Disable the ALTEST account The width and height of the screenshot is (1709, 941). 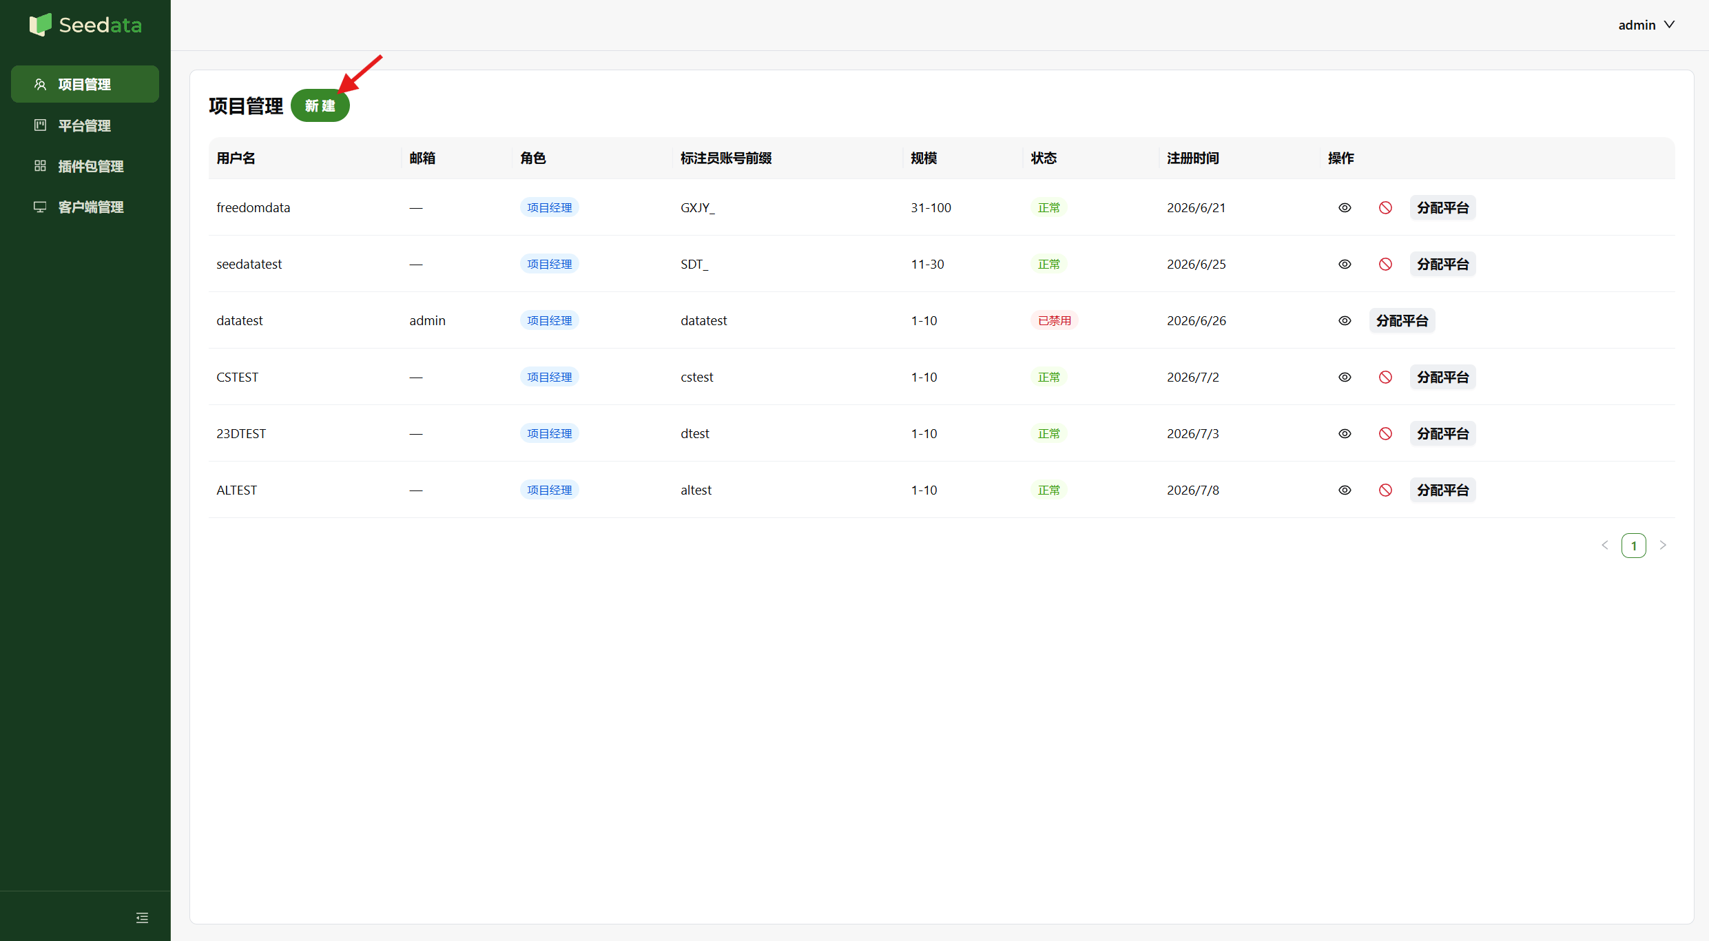(x=1385, y=490)
